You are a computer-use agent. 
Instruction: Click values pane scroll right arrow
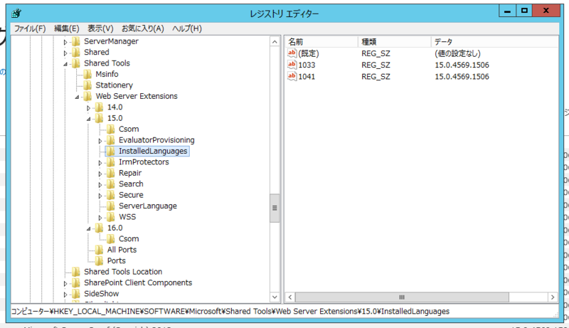click(x=553, y=297)
